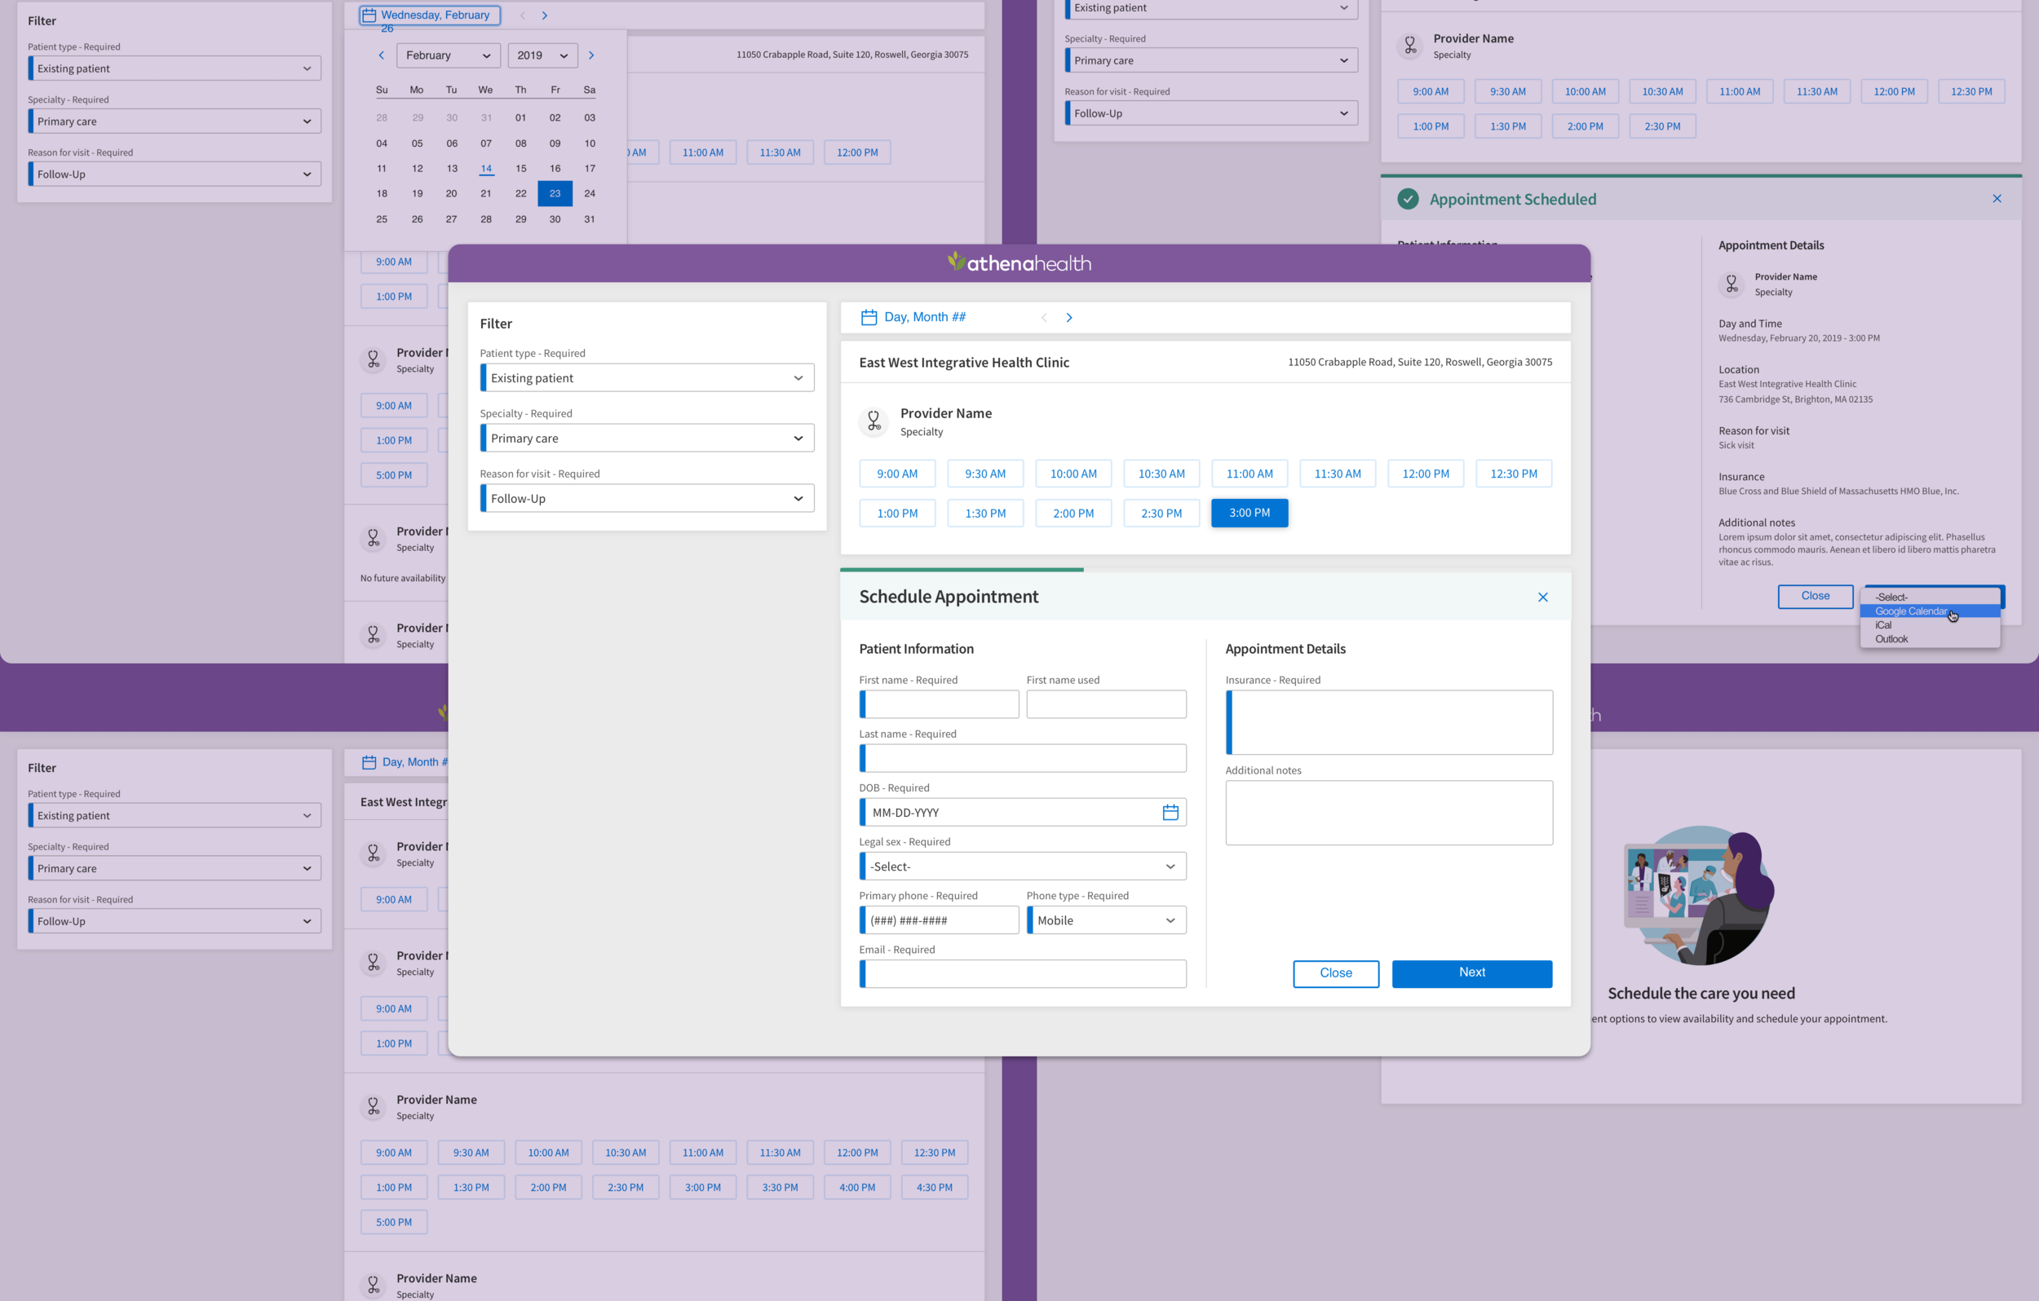
Task: Click previous day arrow in center date header
Action: (1043, 317)
